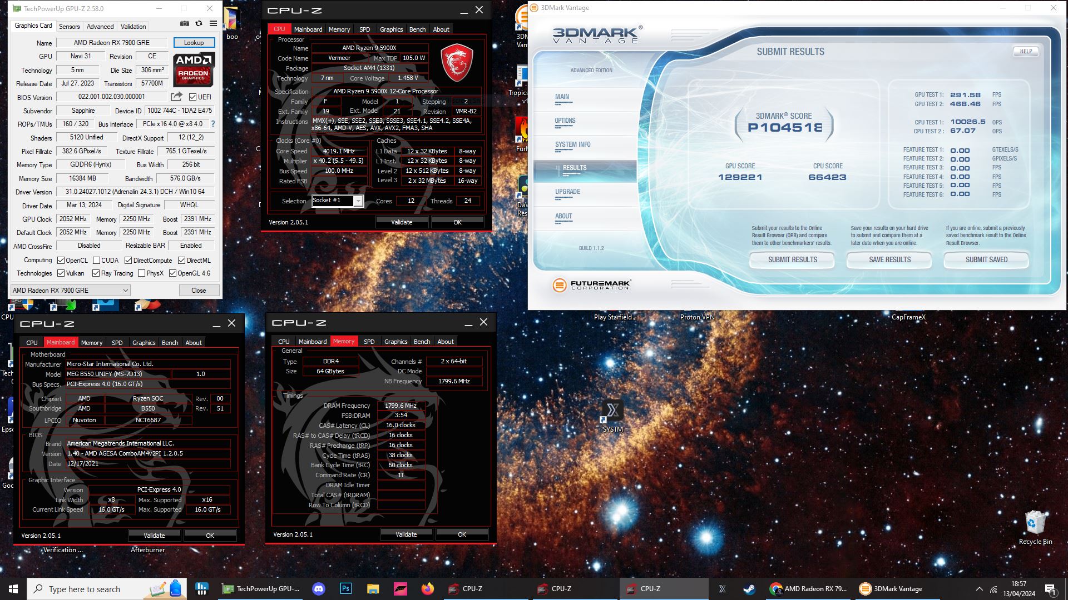
Task: Toggle the Ray Tracing checkbox
Action: (x=96, y=273)
